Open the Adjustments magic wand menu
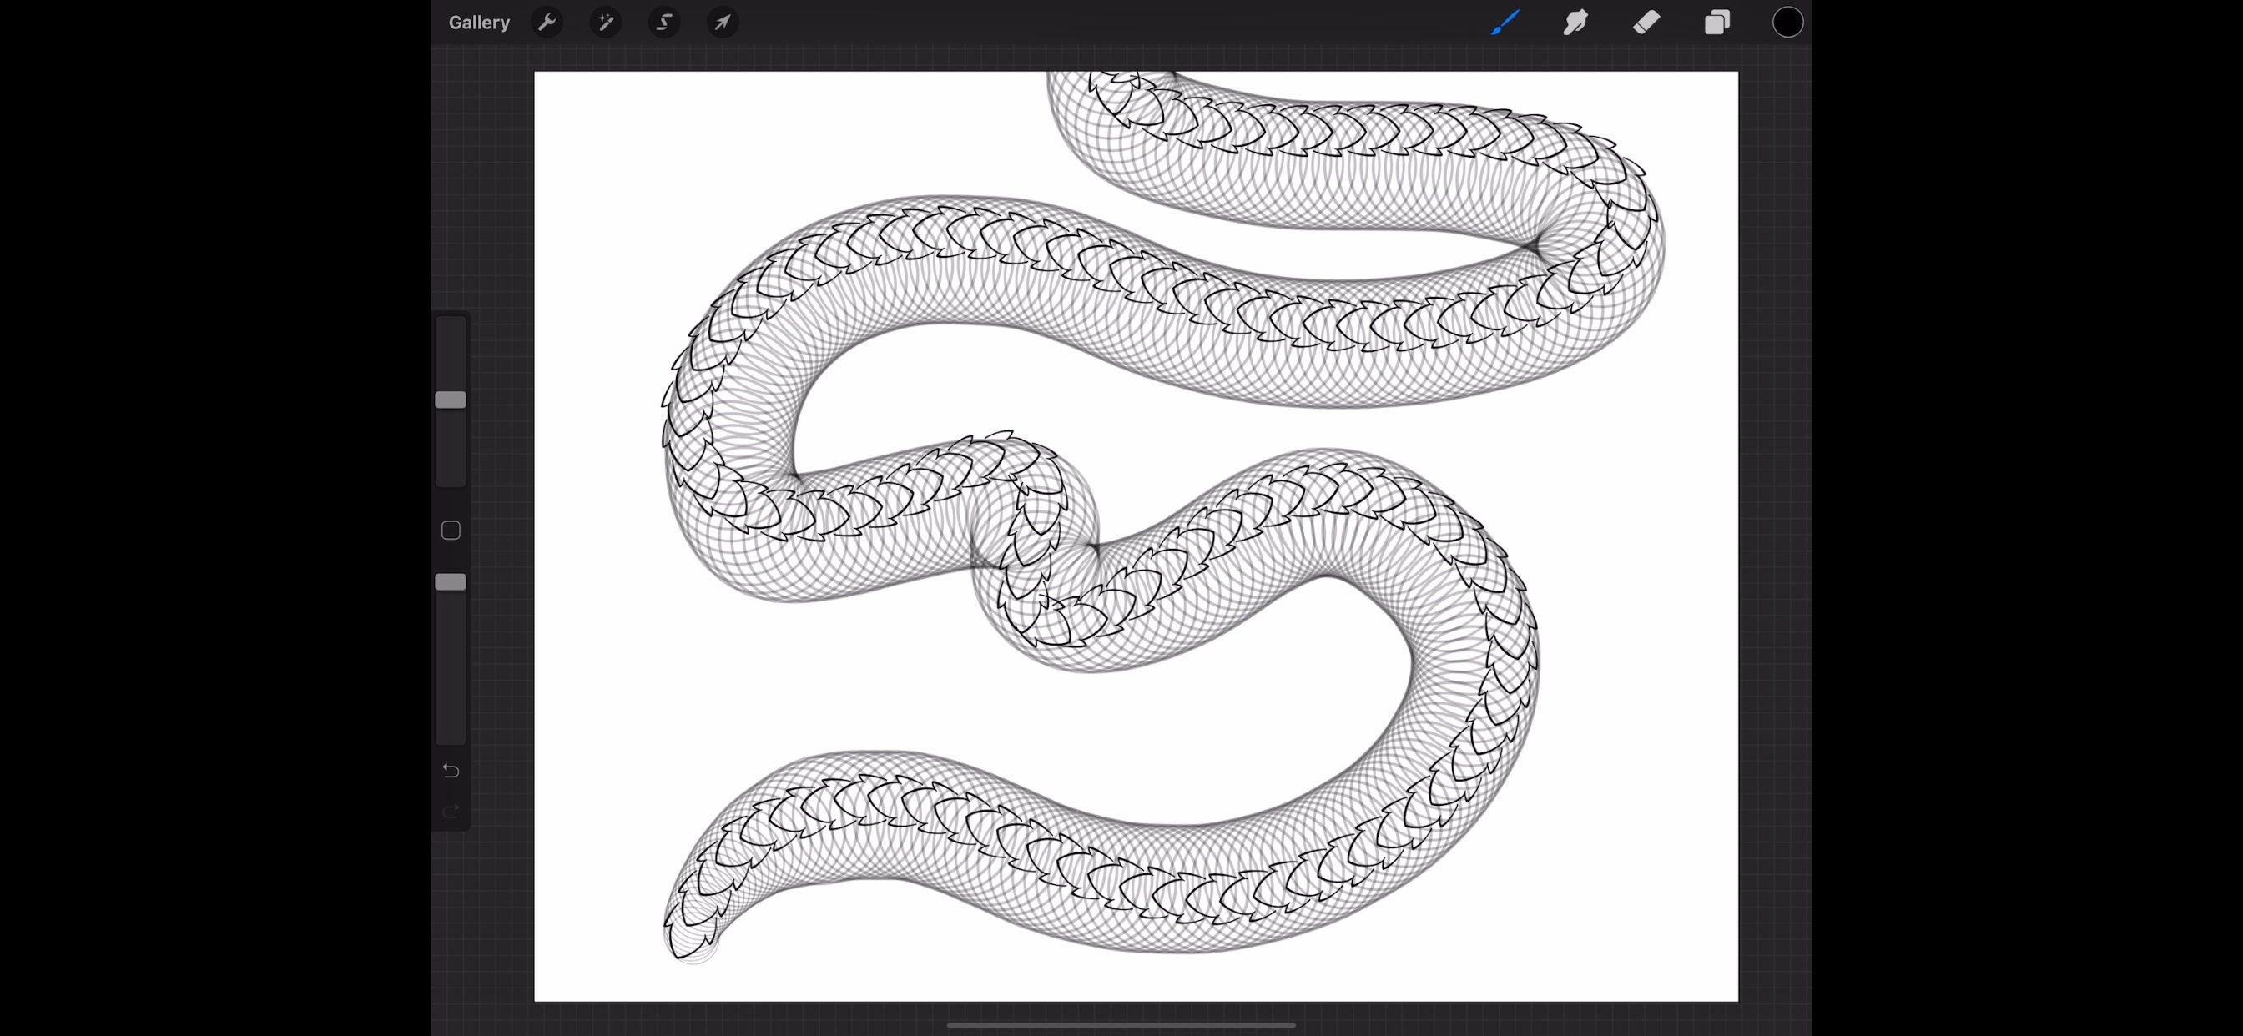Screen dimensions: 2243x1036 (x=605, y=23)
